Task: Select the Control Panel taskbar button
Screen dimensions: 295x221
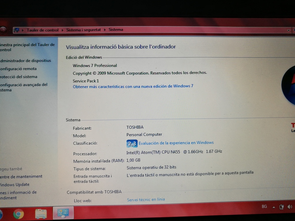Action: tap(63, 213)
